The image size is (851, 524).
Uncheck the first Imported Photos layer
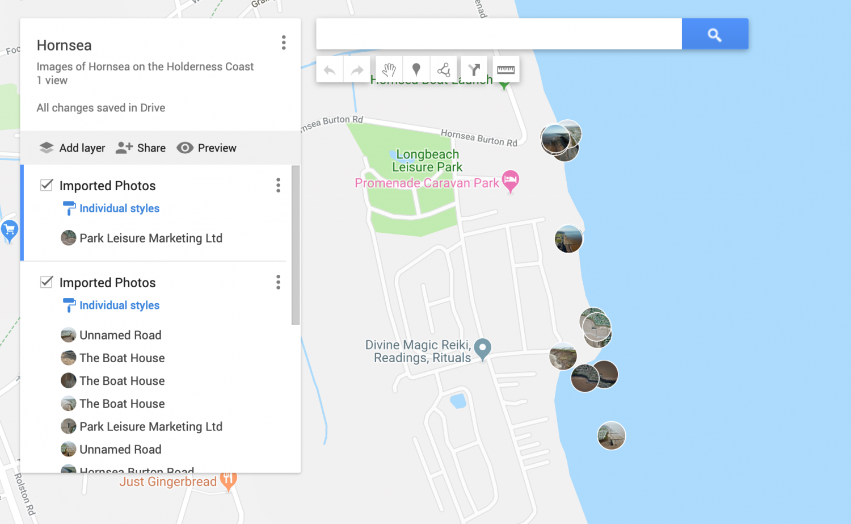(47, 185)
